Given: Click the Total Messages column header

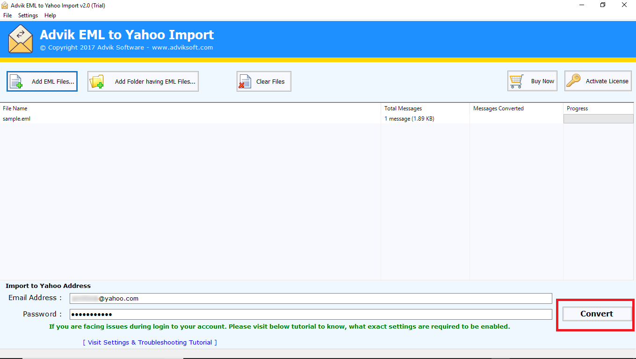Looking at the screenshot, I should point(426,108).
